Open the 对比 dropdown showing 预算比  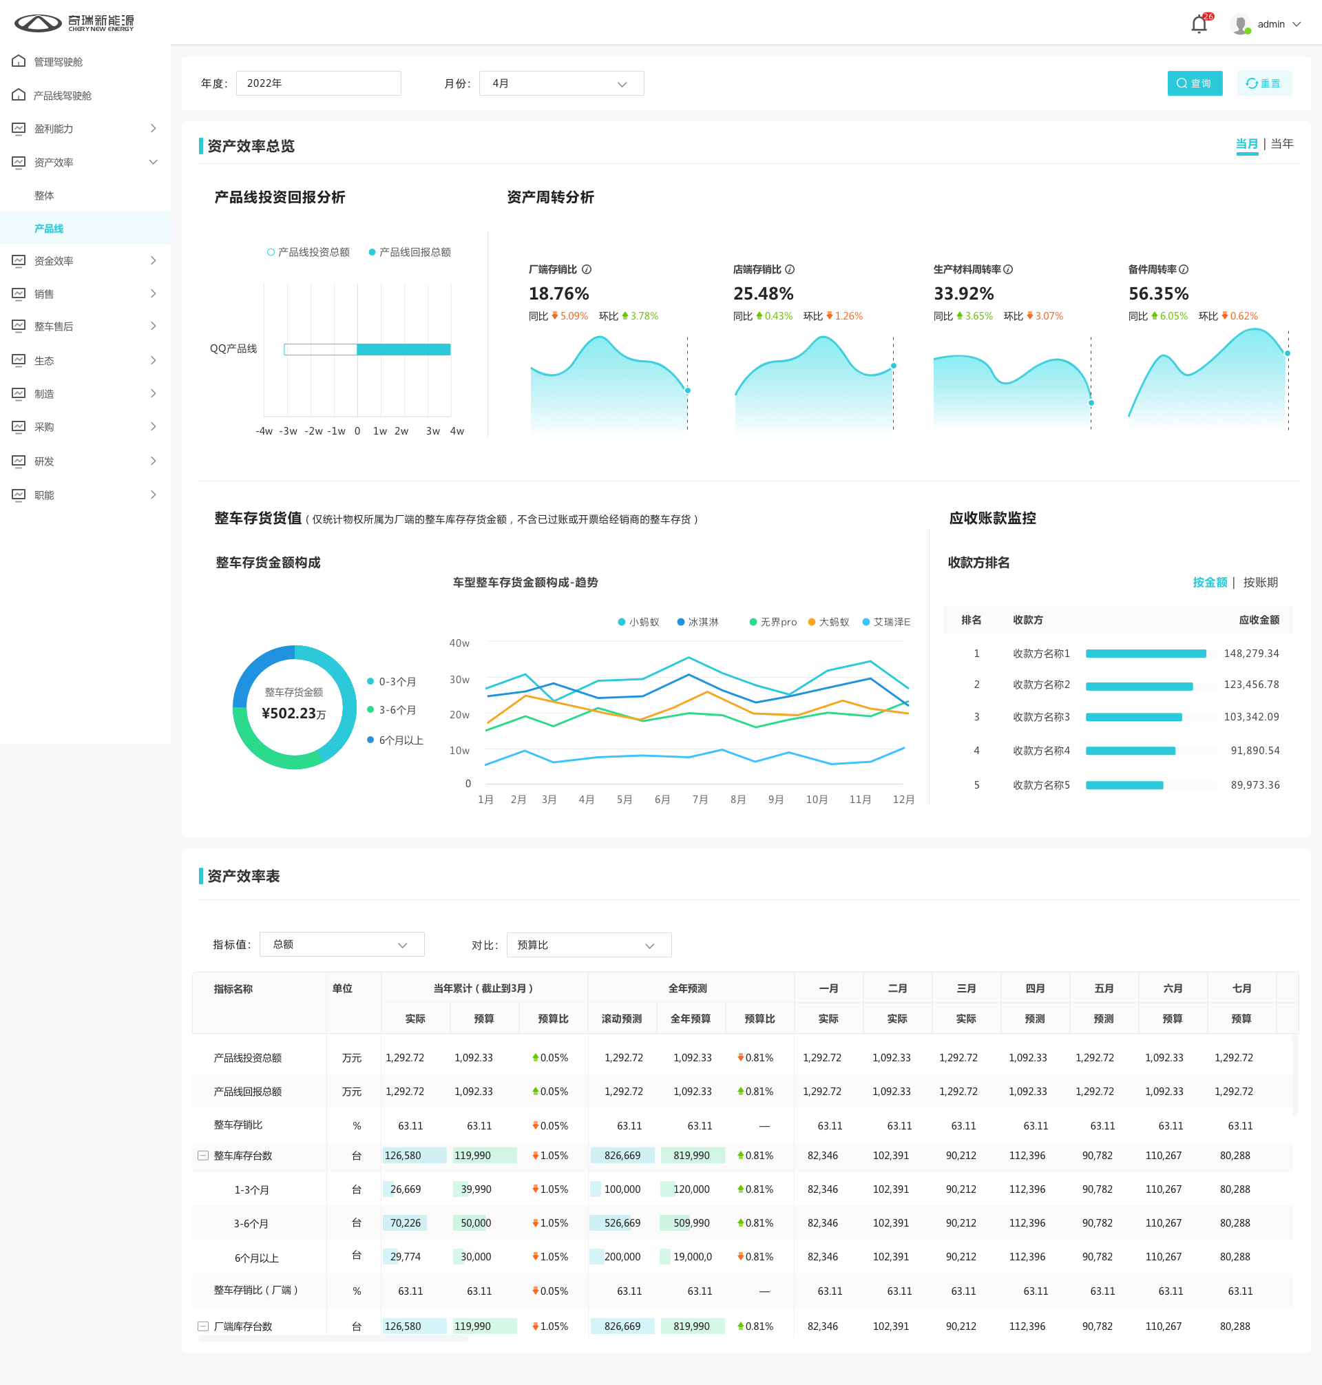(589, 945)
